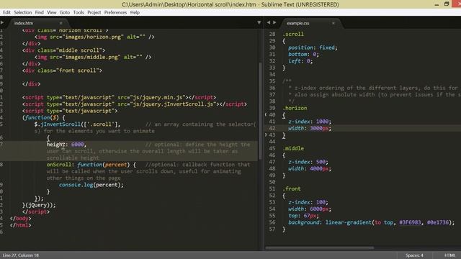Click images/middle.png src text
461x259 pixels.
click(x=91, y=57)
